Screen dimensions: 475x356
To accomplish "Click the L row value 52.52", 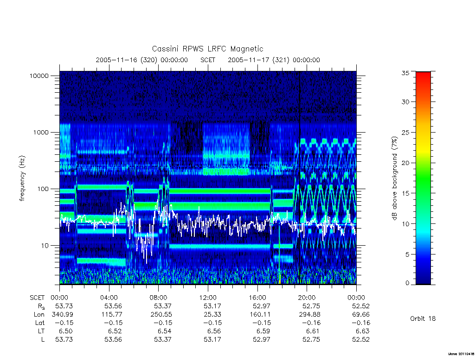I will click(x=361, y=340).
